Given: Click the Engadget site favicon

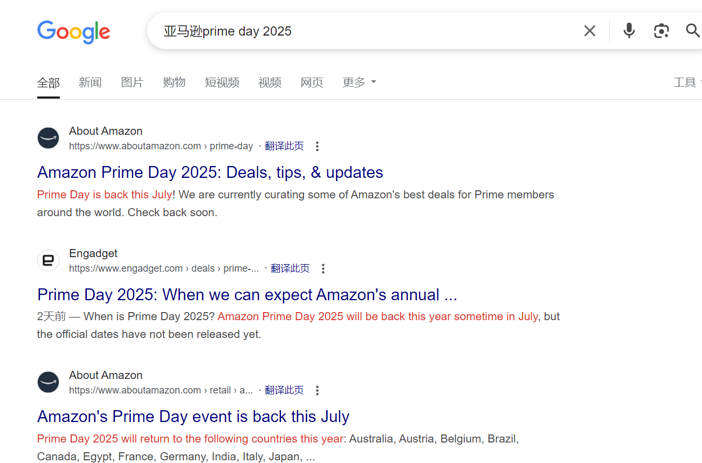Looking at the screenshot, I should (x=48, y=260).
